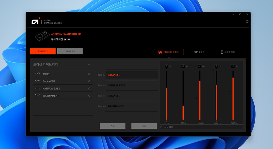
Task: Adjust the 6498 Hz equalizer slider
Action: (233, 95)
